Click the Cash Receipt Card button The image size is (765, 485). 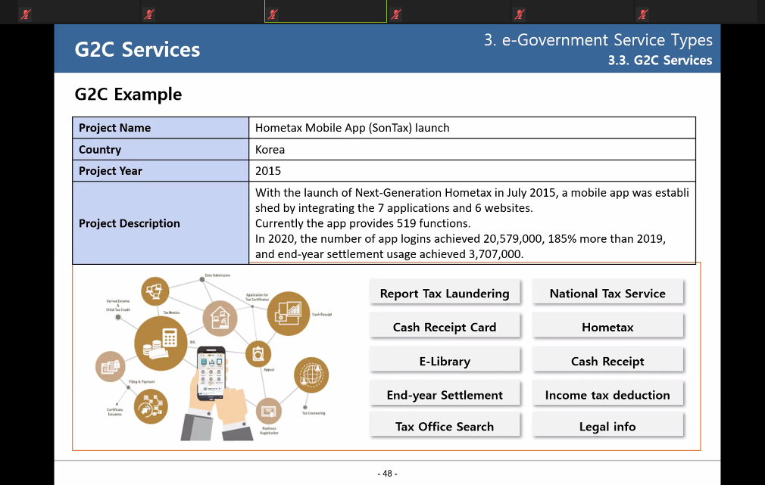(445, 326)
